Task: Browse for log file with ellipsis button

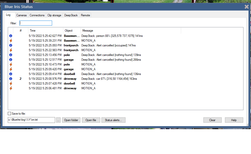Action: tap(58, 120)
